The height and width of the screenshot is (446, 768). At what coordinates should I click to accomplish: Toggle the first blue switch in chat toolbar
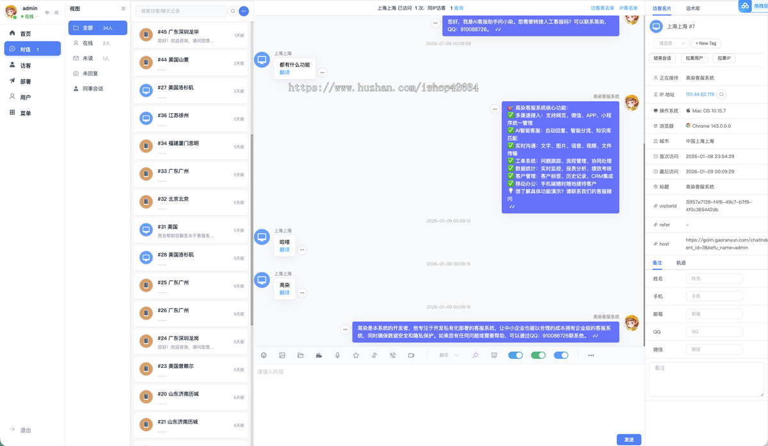coord(515,355)
